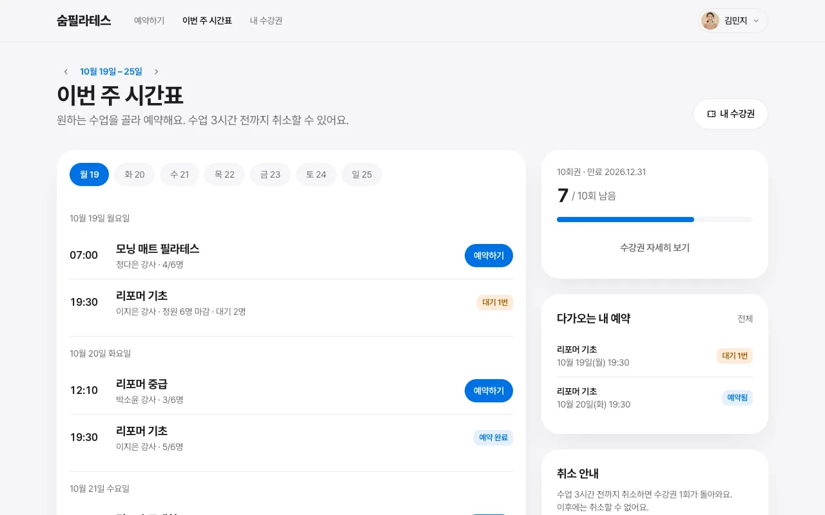The width and height of the screenshot is (825, 515).
Task: Book 리포머 중급 with 예약하기
Action: pos(489,391)
